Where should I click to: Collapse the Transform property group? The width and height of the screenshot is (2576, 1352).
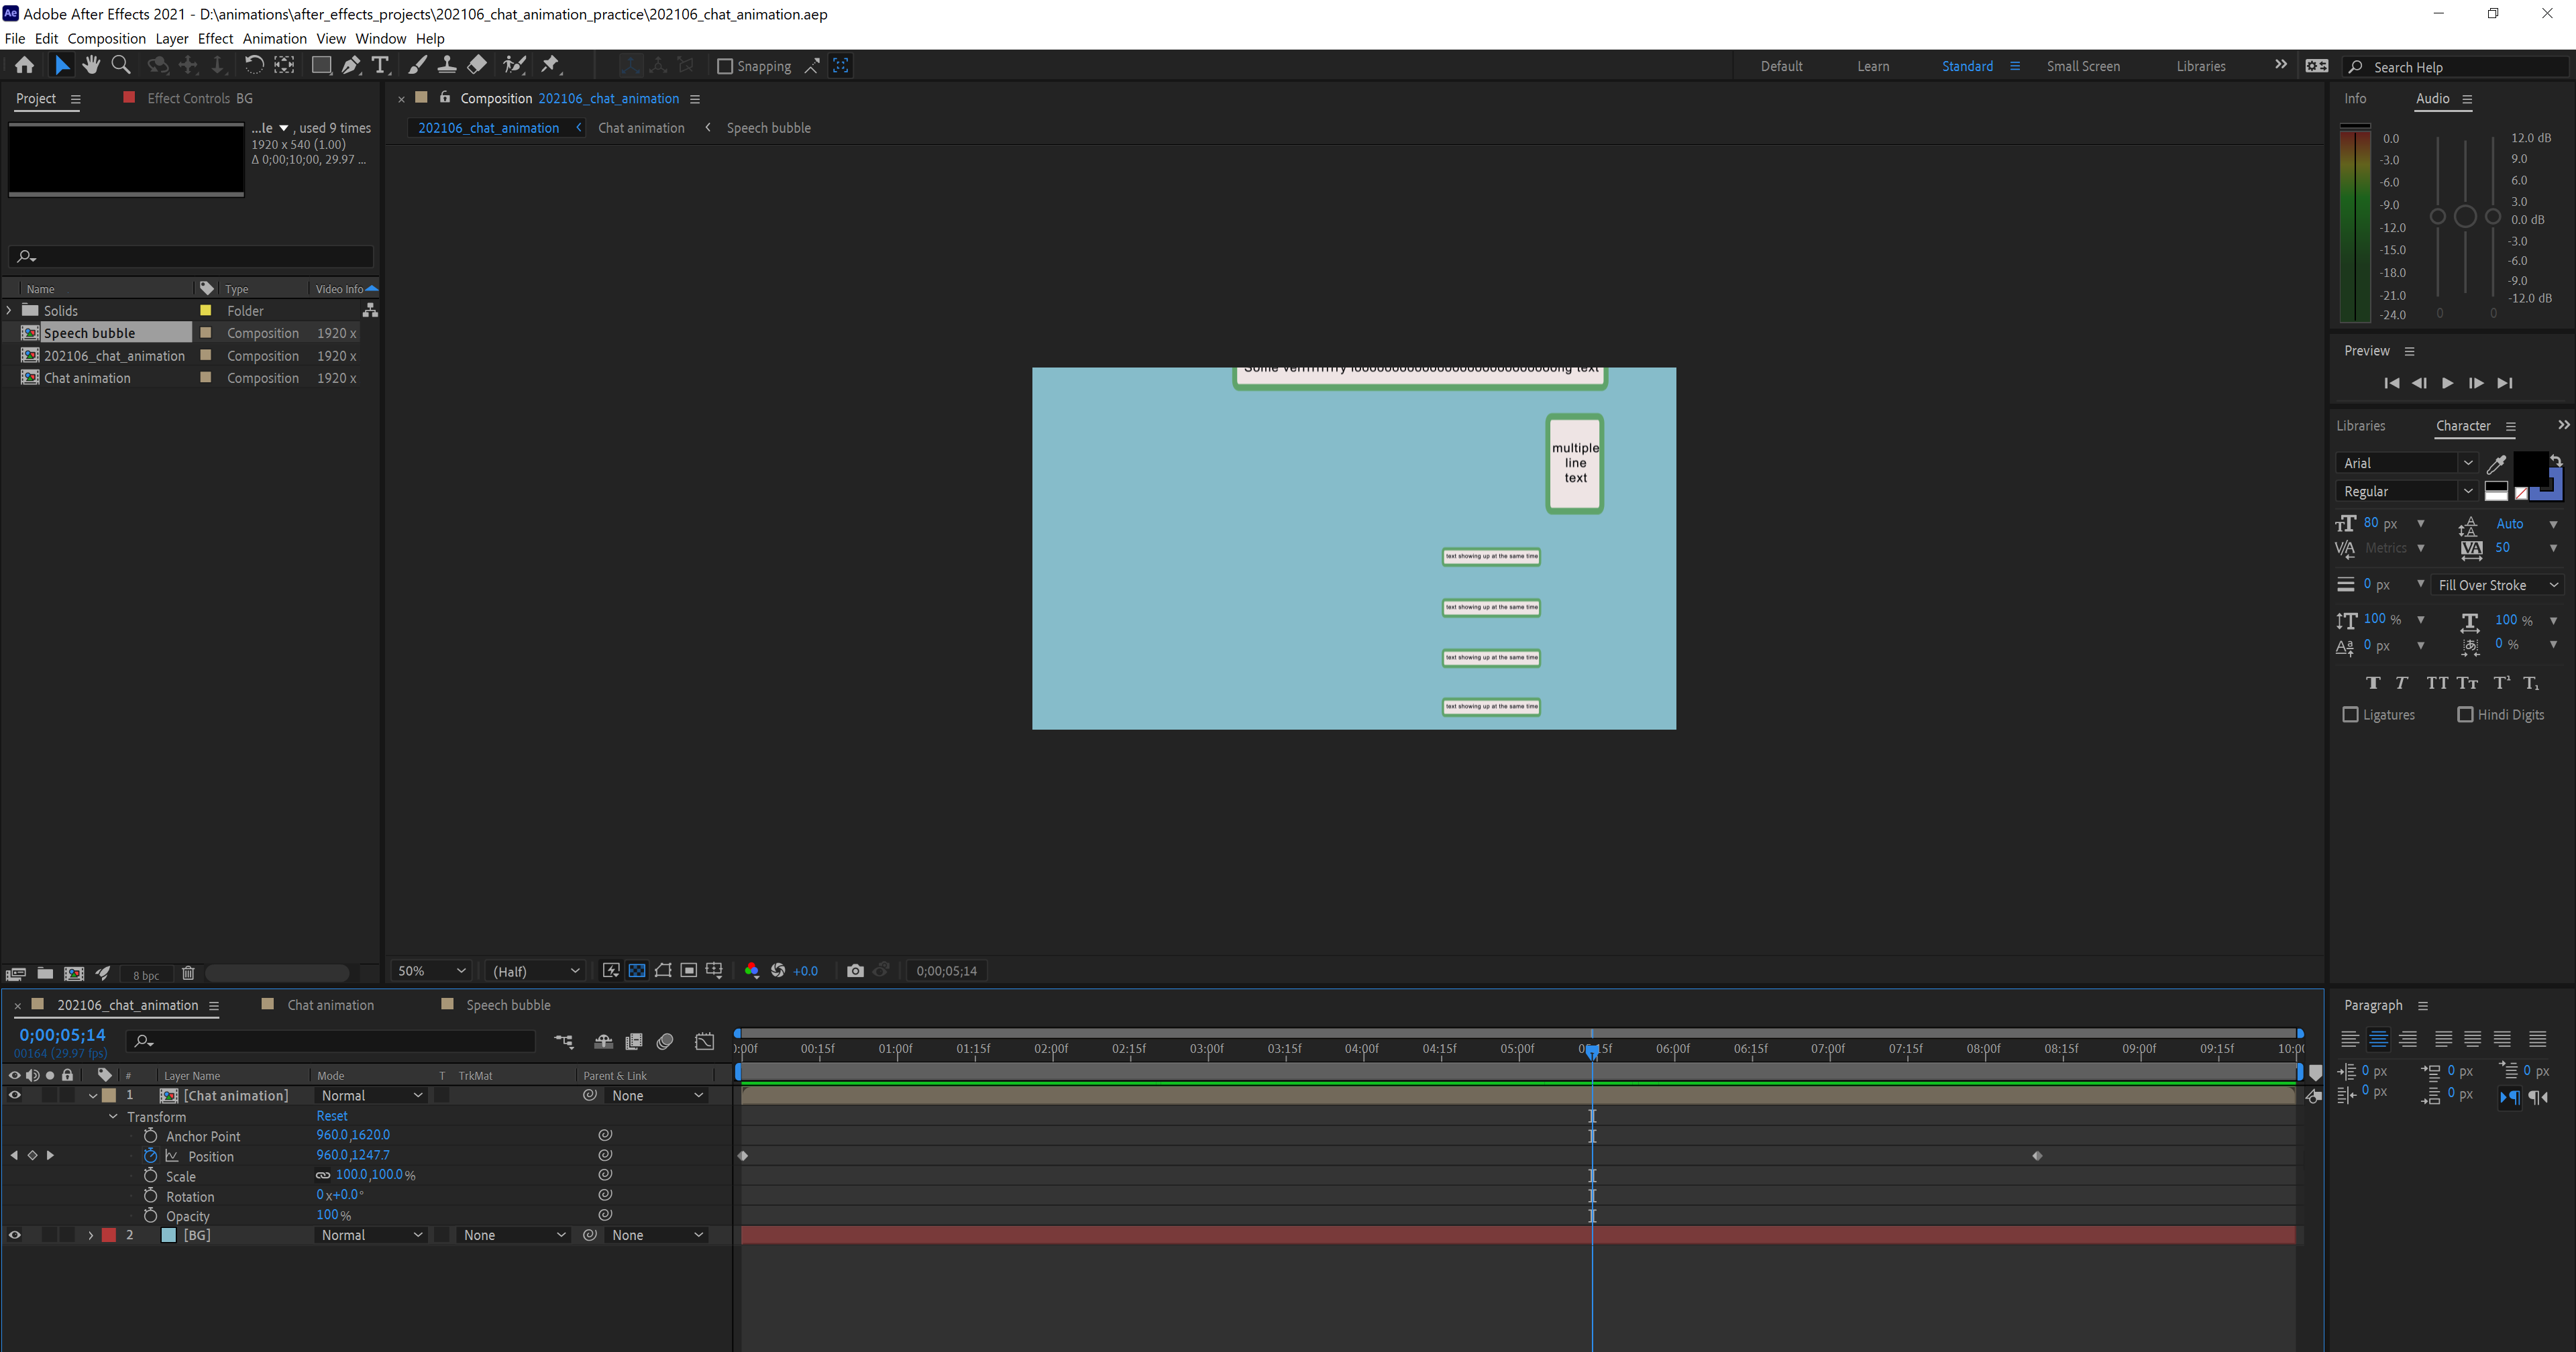coord(113,1116)
